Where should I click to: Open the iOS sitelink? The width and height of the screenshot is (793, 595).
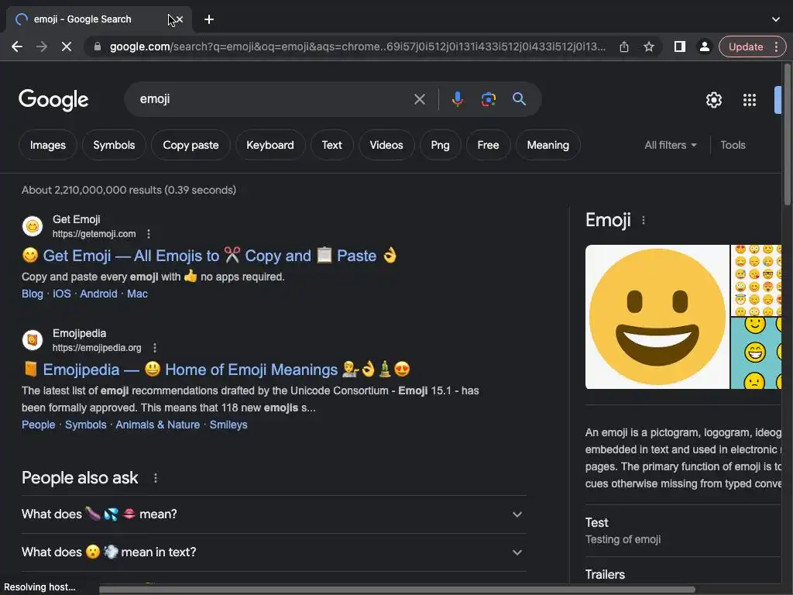(x=62, y=294)
